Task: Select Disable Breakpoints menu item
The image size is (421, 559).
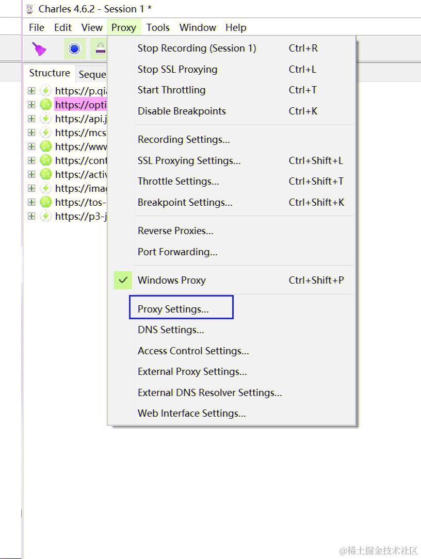Action: [x=232, y=111]
